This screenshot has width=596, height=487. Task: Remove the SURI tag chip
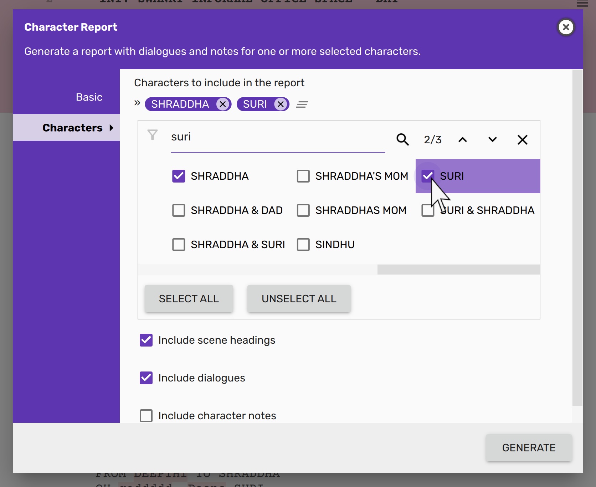pyautogui.click(x=281, y=104)
